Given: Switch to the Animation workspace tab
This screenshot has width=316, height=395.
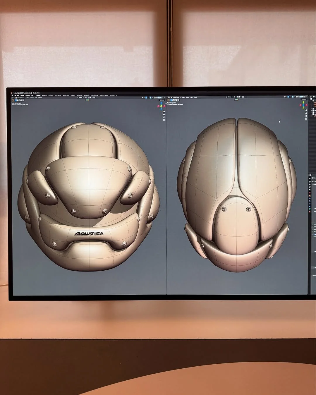Looking at the screenshot, I should pos(80,95).
